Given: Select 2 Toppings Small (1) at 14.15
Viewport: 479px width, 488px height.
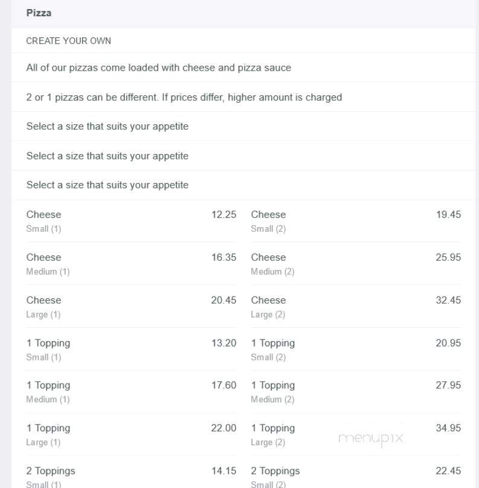Looking at the screenshot, I should coord(131,477).
